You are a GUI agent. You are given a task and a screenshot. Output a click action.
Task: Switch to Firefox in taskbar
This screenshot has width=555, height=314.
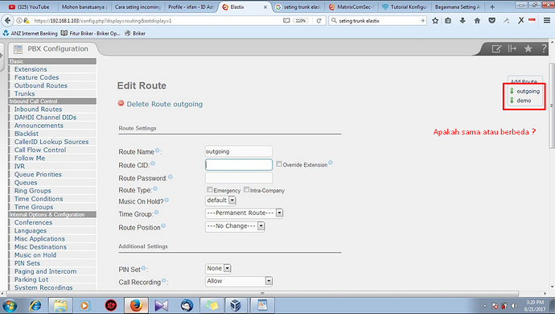point(136,305)
